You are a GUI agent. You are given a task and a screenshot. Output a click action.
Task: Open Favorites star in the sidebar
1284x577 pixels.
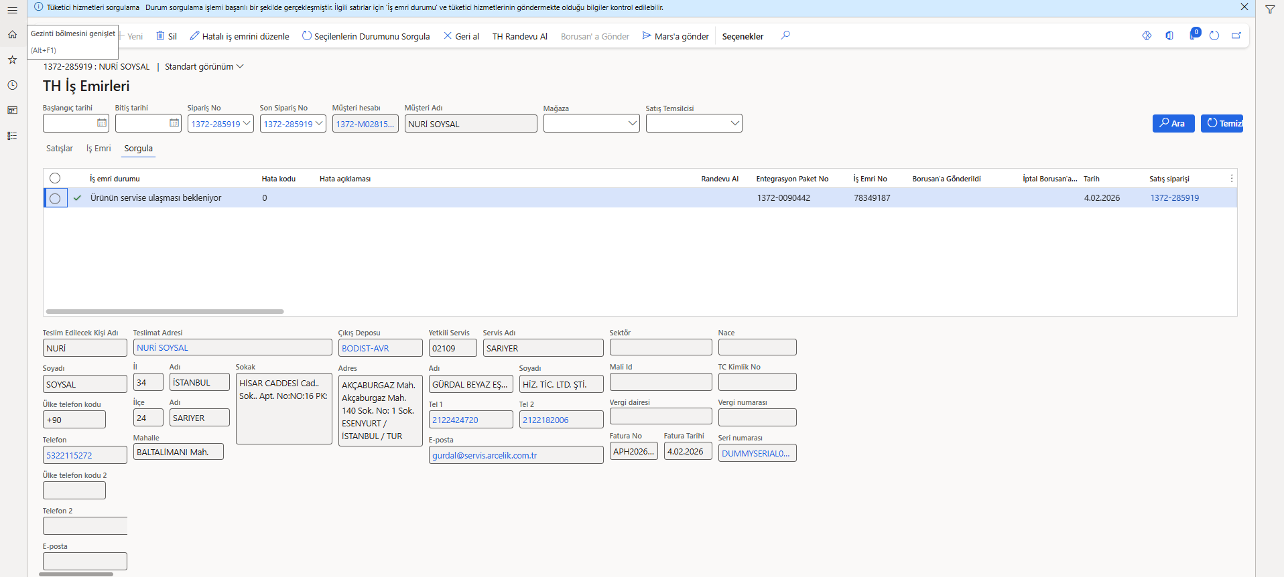click(12, 60)
